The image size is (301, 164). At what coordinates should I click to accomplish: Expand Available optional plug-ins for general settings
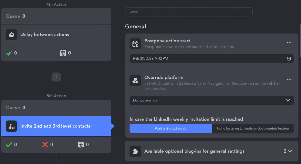point(212,151)
